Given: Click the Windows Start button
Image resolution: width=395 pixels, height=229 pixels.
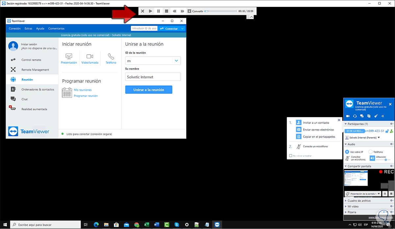Looking at the screenshot, I should (x=5, y=224).
